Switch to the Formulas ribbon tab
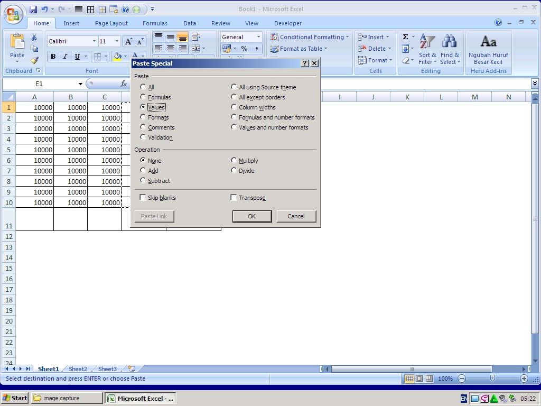 tap(155, 23)
